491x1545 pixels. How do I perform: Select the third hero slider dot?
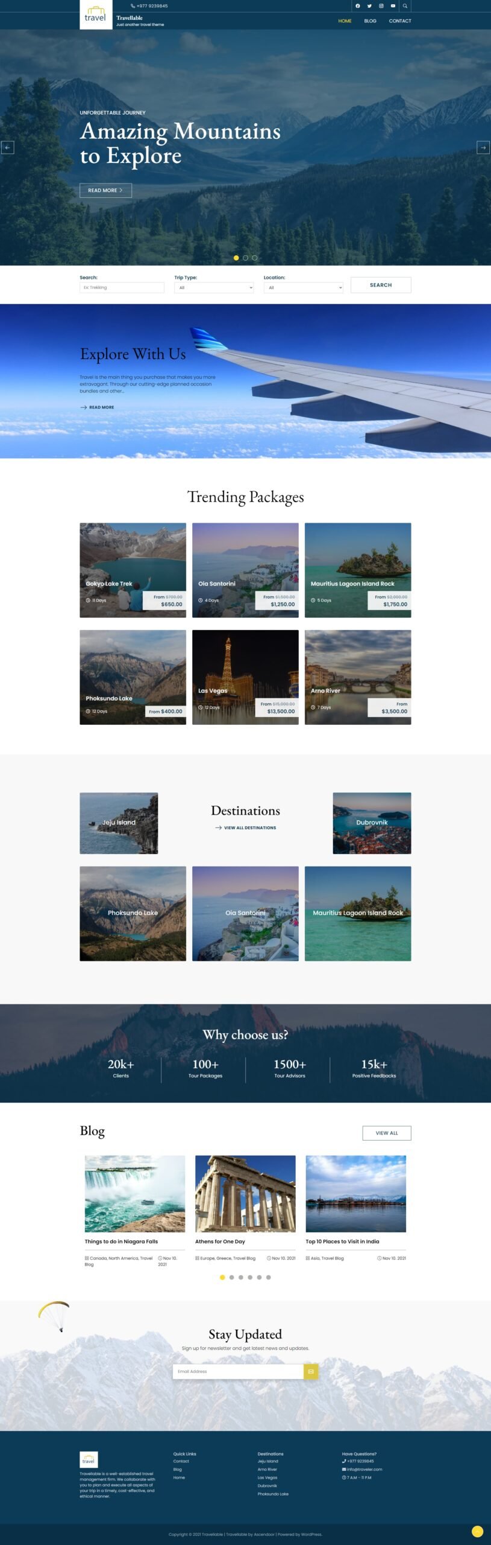click(x=254, y=258)
